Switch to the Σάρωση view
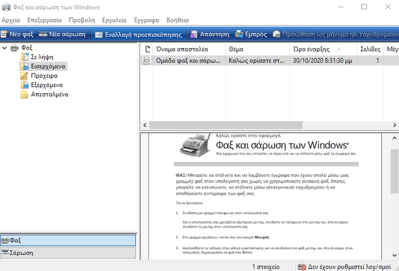The width and height of the screenshot is (399, 271). coord(68,253)
